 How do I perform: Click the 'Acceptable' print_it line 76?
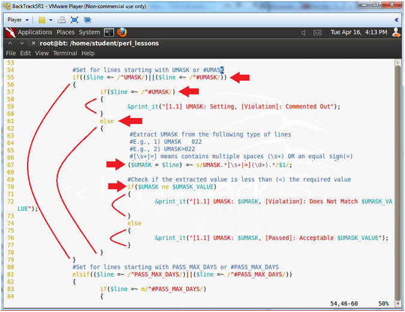point(271,238)
